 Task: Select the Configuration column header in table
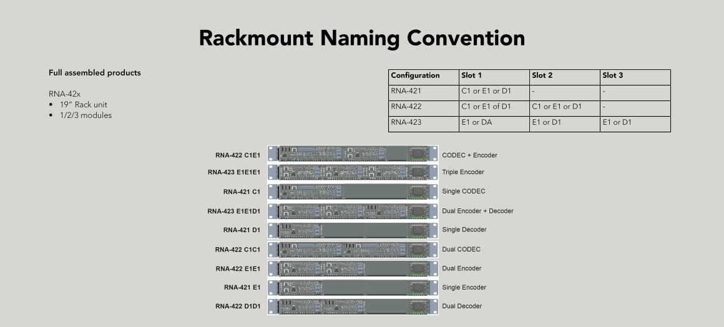[x=415, y=76]
